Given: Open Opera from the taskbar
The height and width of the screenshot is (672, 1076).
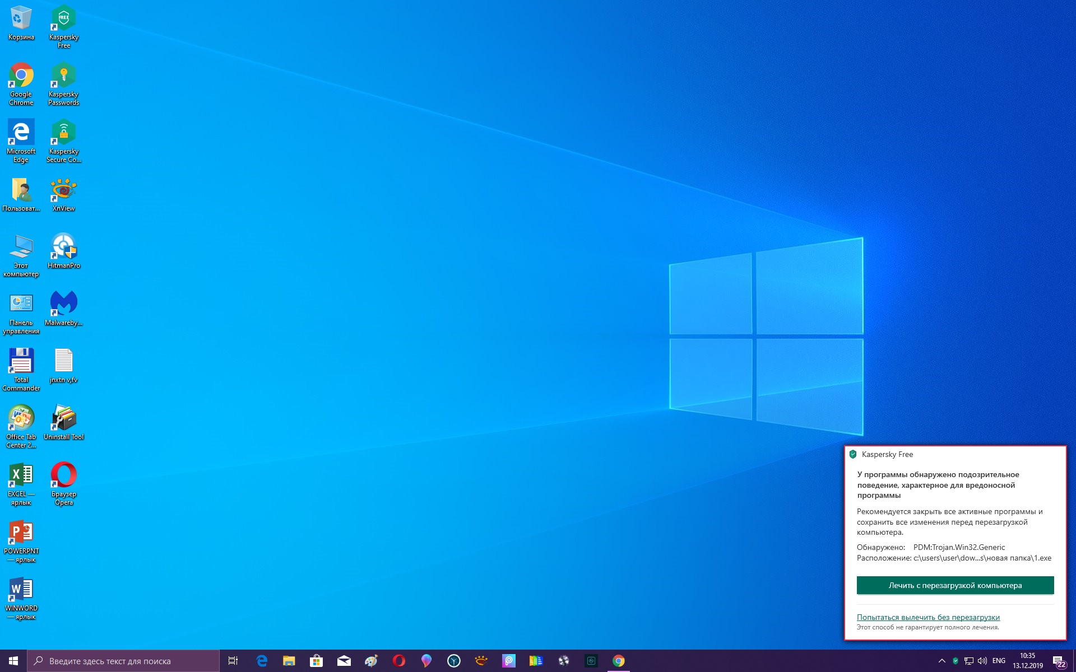Looking at the screenshot, I should pos(399,661).
